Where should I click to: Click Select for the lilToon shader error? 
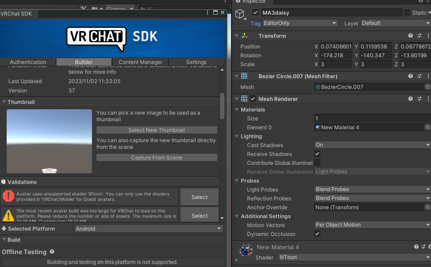(200, 197)
